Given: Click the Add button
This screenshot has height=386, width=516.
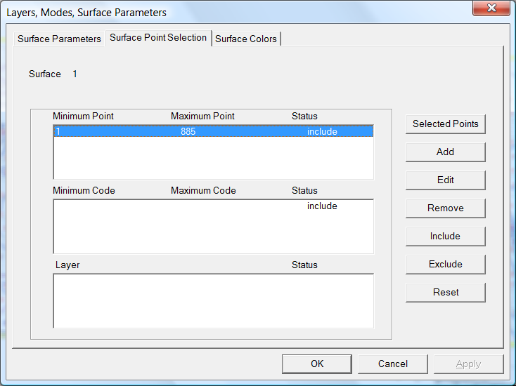Looking at the screenshot, I should pyautogui.click(x=445, y=152).
